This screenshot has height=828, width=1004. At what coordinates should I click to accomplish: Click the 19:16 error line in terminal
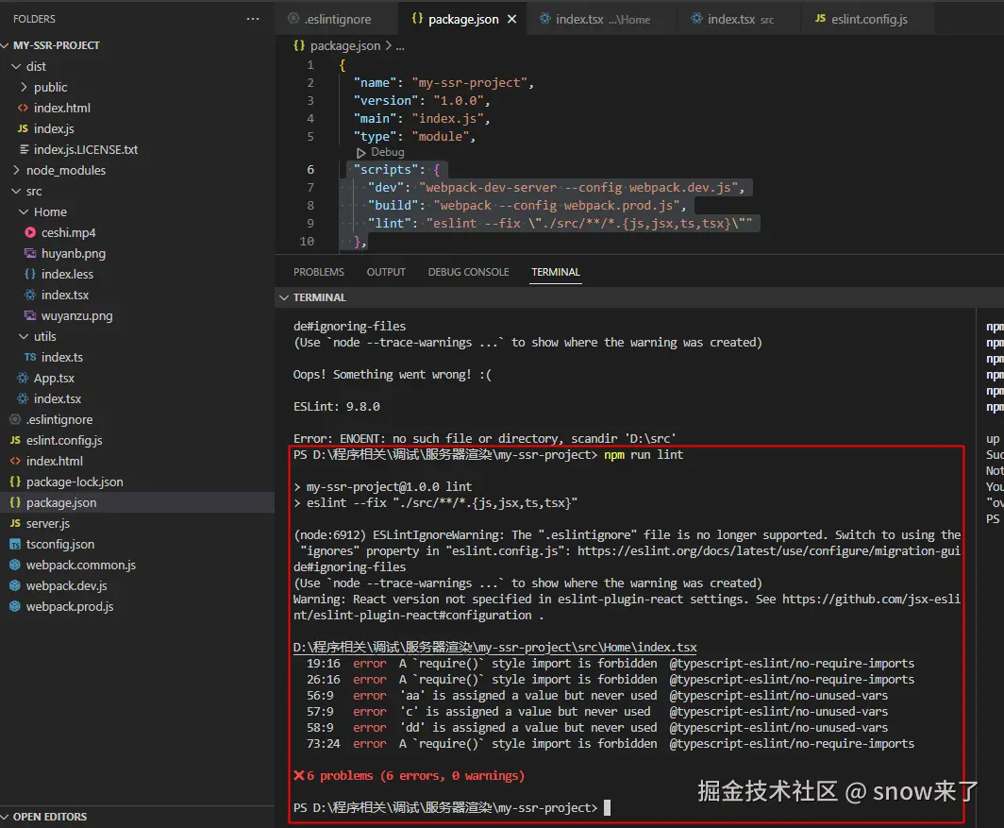pyautogui.click(x=611, y=664)
